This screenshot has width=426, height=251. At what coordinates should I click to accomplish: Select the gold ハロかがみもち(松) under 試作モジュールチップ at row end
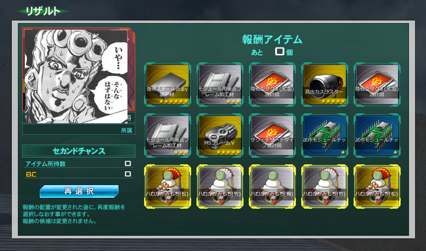pos(377,187)
